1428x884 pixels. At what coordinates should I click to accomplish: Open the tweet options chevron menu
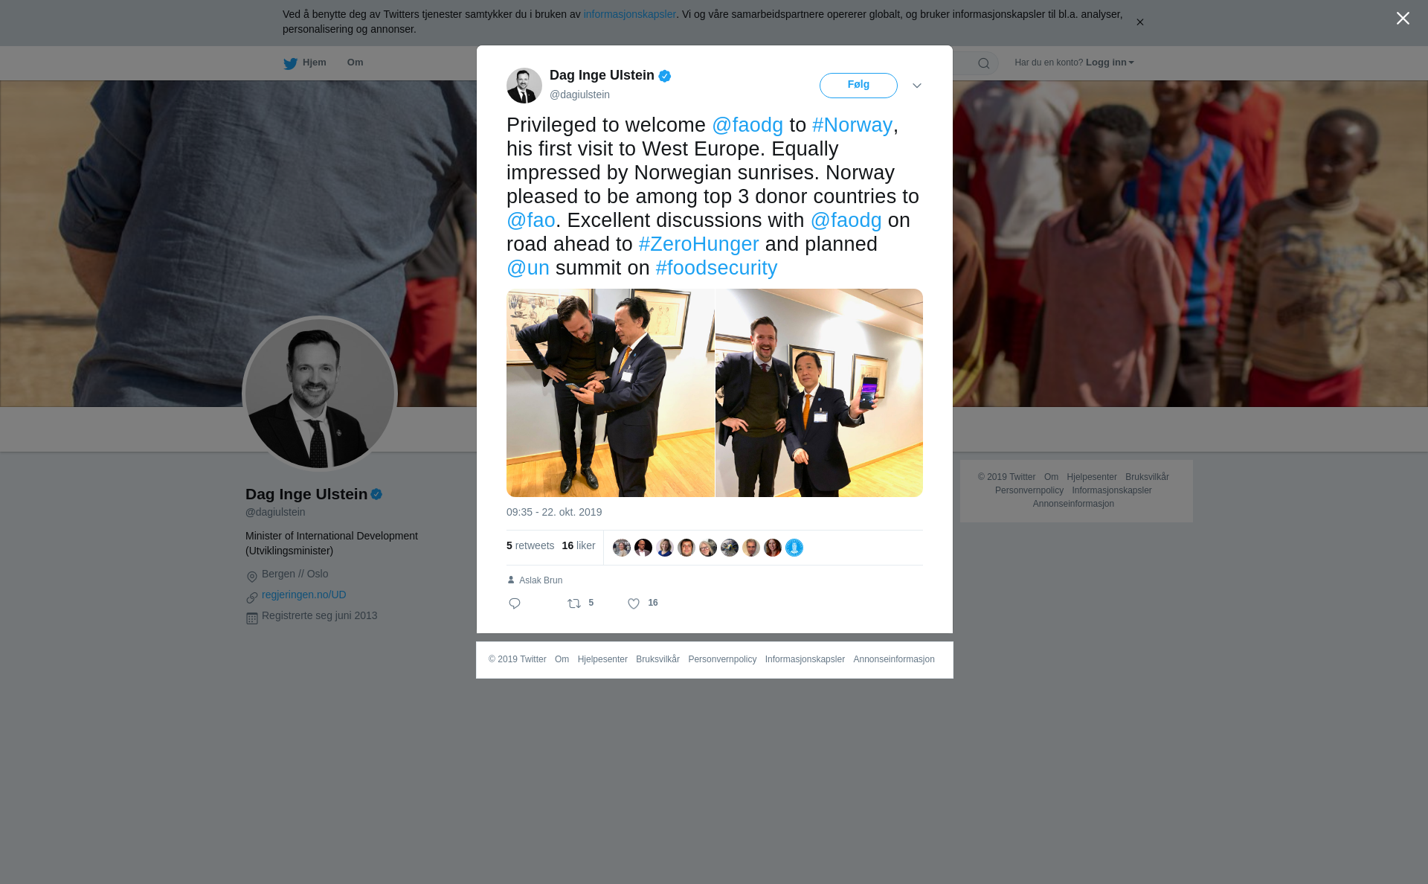tap(917, 86)
